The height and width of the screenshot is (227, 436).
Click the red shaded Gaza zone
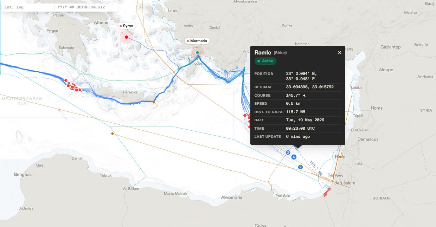[x=327, y=192]
